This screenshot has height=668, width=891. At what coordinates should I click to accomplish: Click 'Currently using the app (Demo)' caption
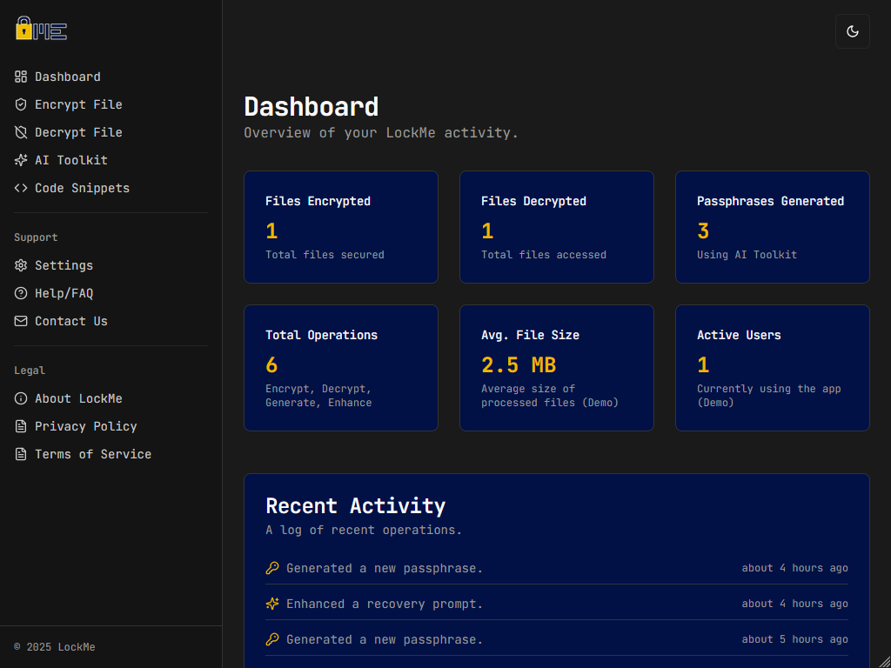(769, 396)
